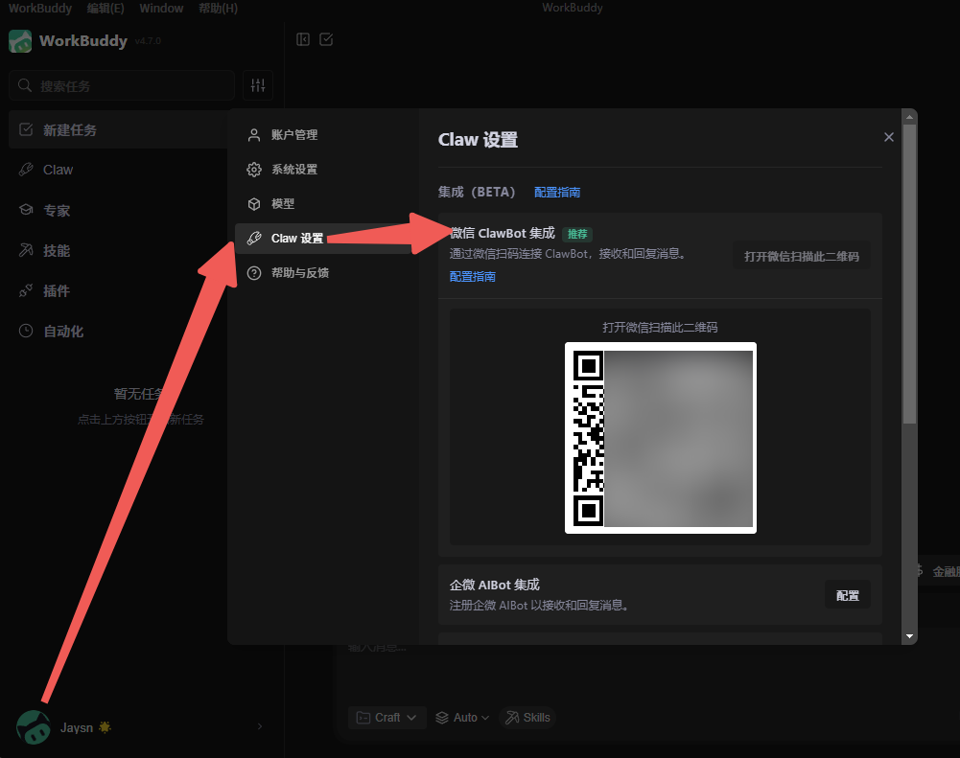Expand the Craft dropdown
The width and height of the screenshot is (960, 758).
(386, 717)
